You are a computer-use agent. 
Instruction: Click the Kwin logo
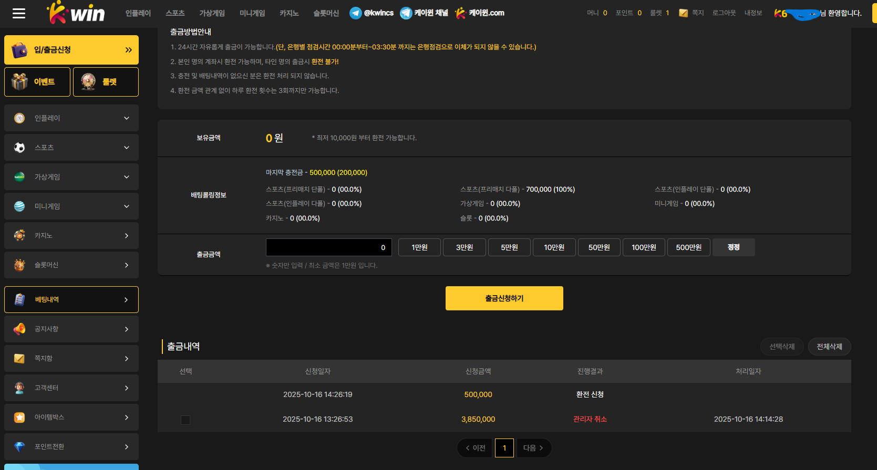point(76,13)
